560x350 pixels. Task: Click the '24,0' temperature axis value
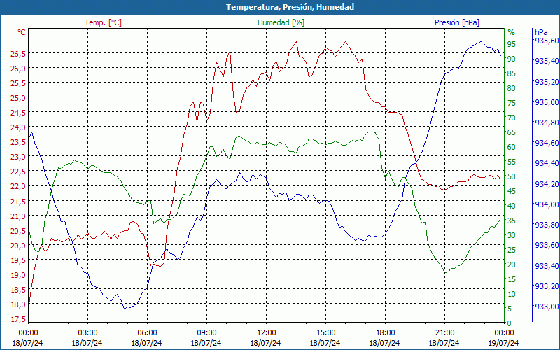[18, 127]
